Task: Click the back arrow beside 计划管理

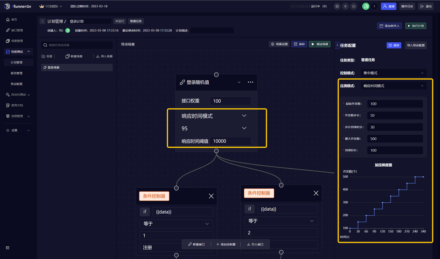Action: click(43, 21)
